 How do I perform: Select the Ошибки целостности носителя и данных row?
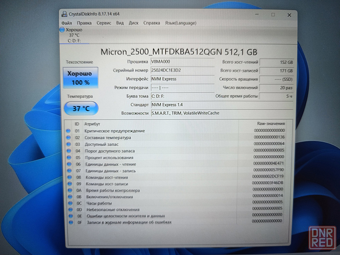[176, 216]
